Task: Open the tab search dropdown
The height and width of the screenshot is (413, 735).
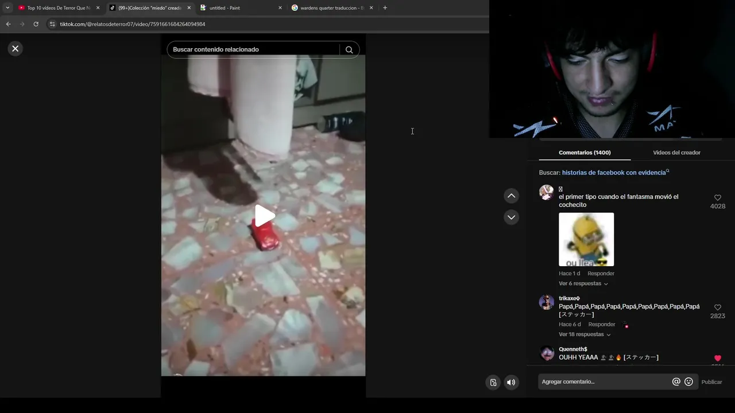Action: pos(7,8)
